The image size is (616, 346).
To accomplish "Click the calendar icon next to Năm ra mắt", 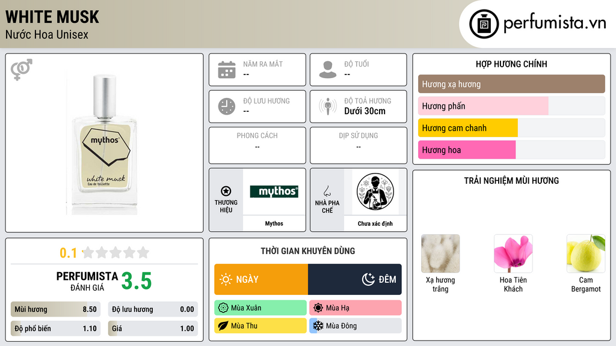I will pos(227,70).
